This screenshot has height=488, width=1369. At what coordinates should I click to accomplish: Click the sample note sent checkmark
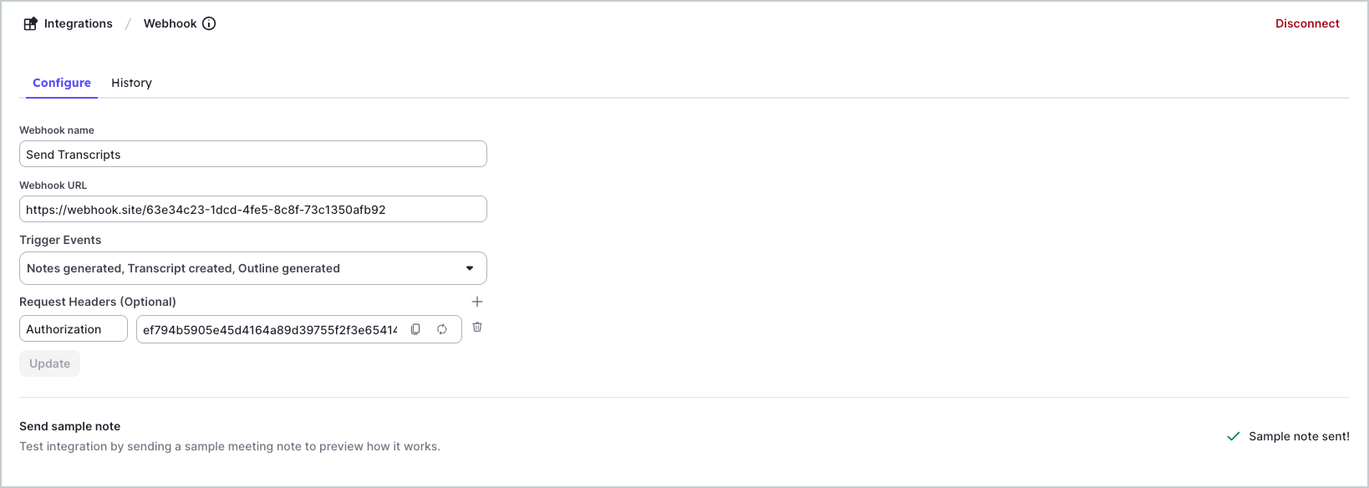(x=1233, y=436)
